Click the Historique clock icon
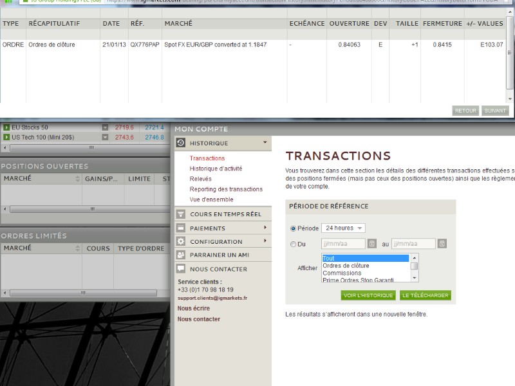Image resolution: width=515 pixels, height=386 pixels. click(x=181, y=143)
